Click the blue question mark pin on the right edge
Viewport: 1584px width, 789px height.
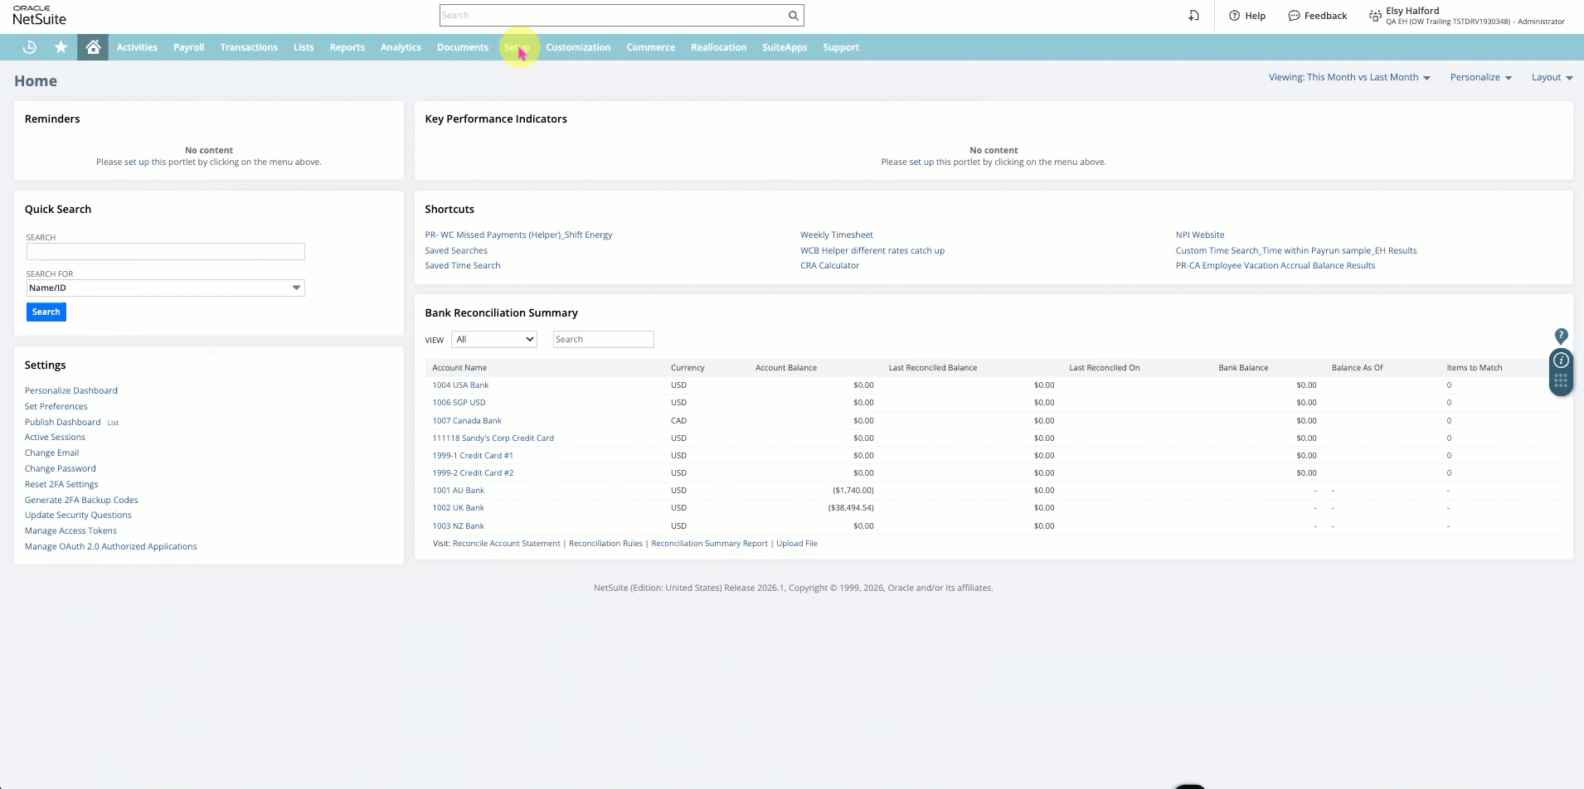pyautogui.click(x=1561, y=336)
